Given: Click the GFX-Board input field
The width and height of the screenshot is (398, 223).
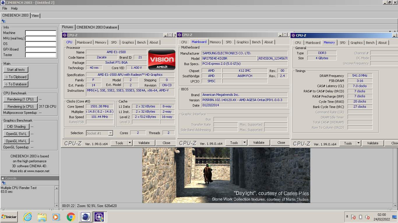Looking at the screenshot, I should pos(41,49).
